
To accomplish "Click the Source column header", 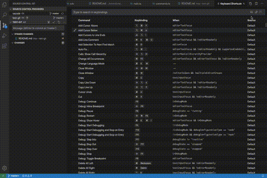I will 251,20.
